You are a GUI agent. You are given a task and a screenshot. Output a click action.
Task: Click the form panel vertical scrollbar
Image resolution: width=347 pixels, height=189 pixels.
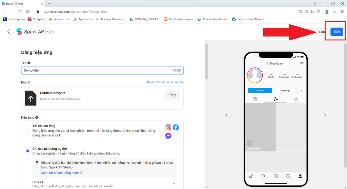click(206, 61)
